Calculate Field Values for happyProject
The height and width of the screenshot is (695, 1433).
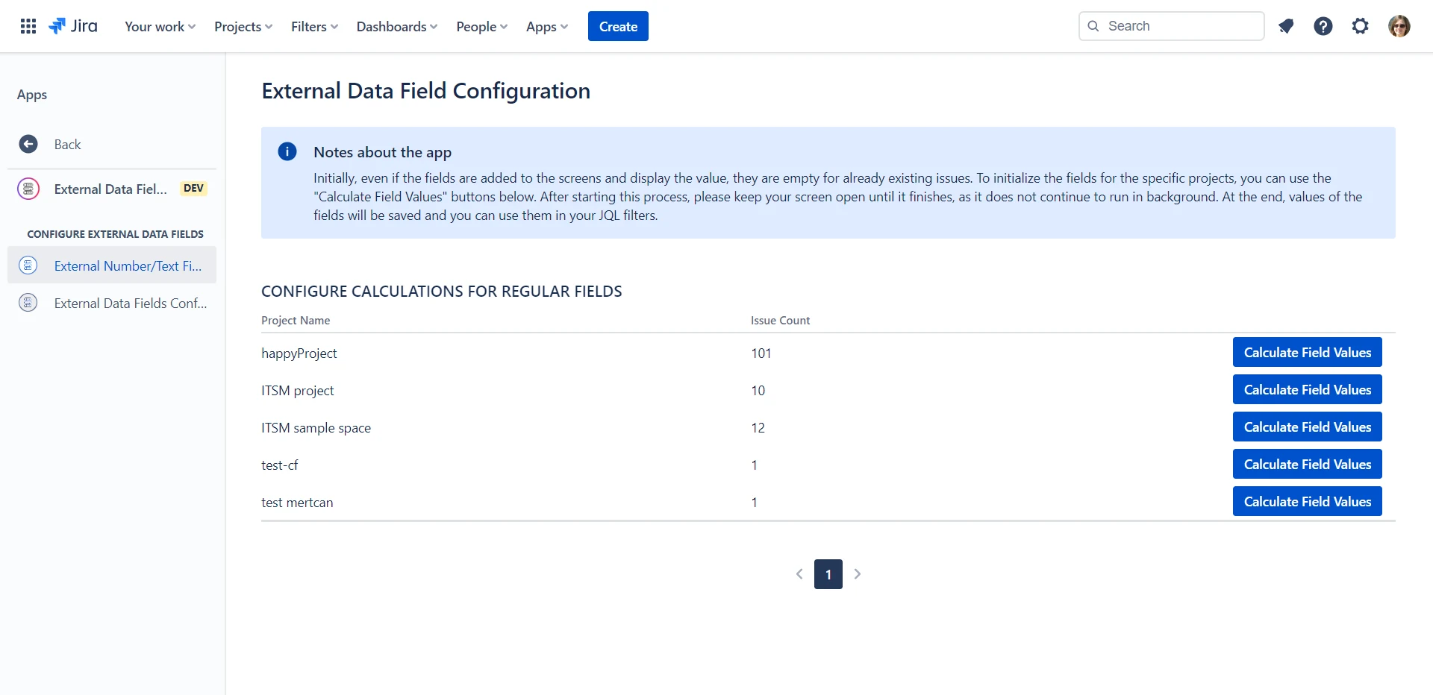[1308, 352]
